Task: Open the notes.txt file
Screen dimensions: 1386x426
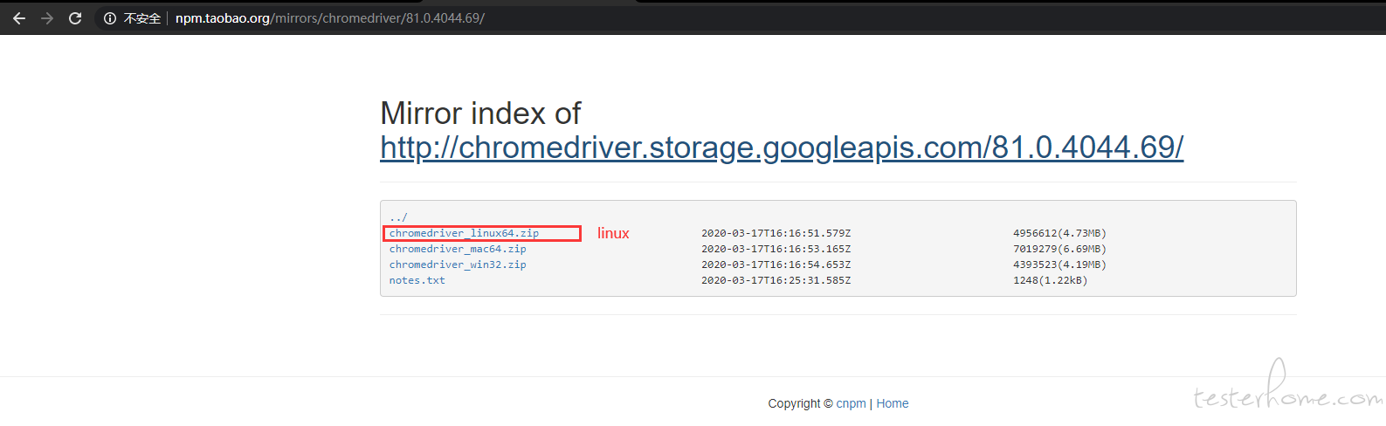Action: pos(417,280)
